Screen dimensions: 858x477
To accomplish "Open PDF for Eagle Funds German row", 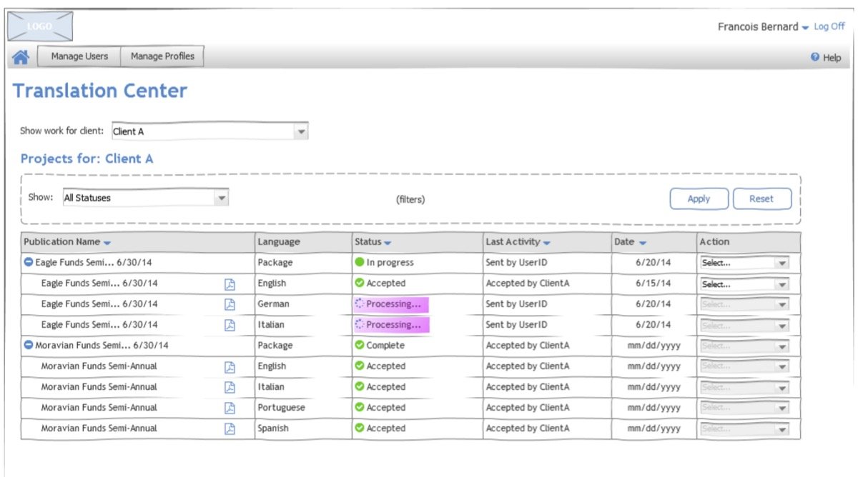I will [x=230, y=304].
